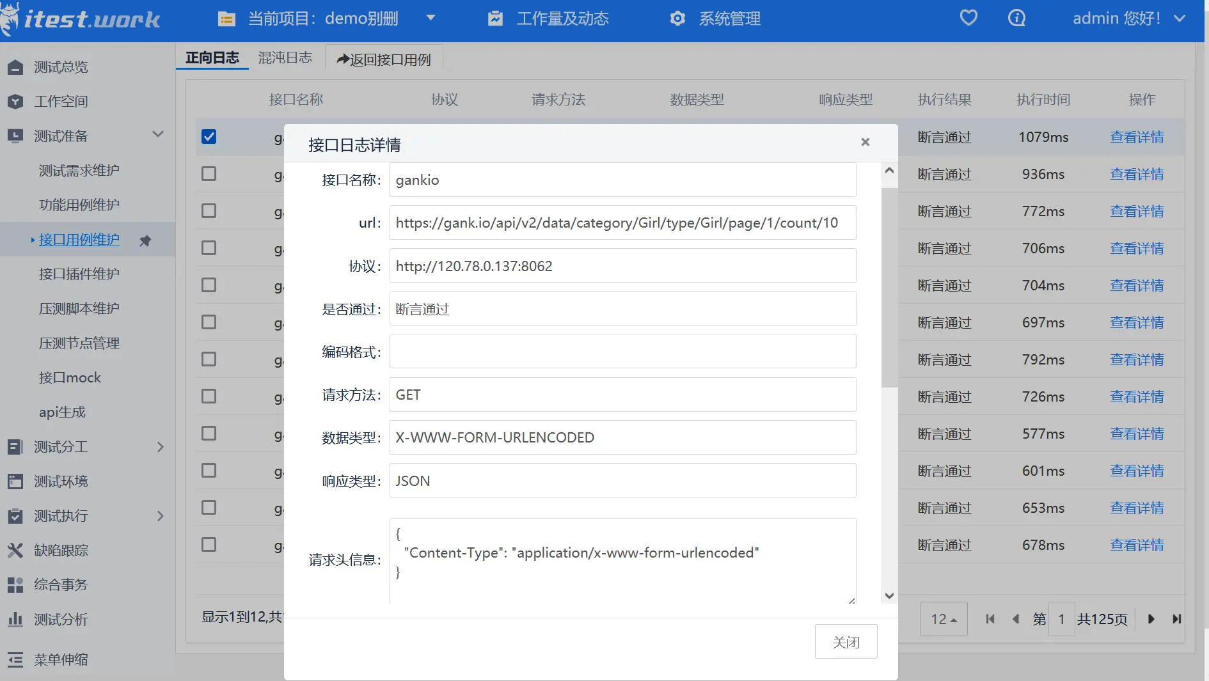1209x681 pixels.
Task: Open 接口插件维护 menu item
Action: coord(79,274)
